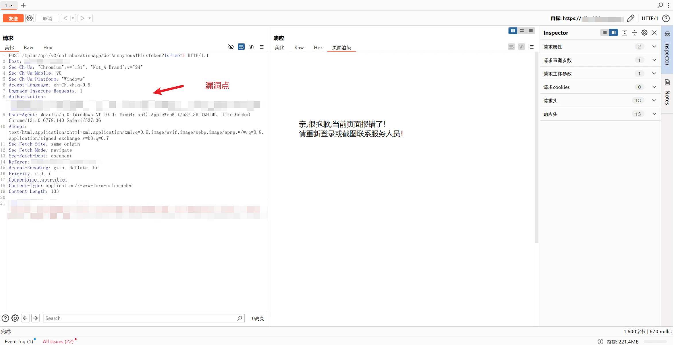Image resolution: width=674 pixels, height=345 pixels.
Task: Toggle line wrap icon in the request panel
Action: click(241, 47)
